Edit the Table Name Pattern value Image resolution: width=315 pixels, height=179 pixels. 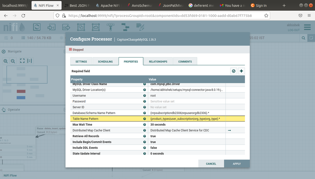tap(186, 119)
